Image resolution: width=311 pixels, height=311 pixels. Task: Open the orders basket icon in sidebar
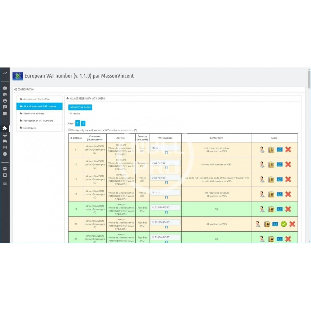pos(5,88)
